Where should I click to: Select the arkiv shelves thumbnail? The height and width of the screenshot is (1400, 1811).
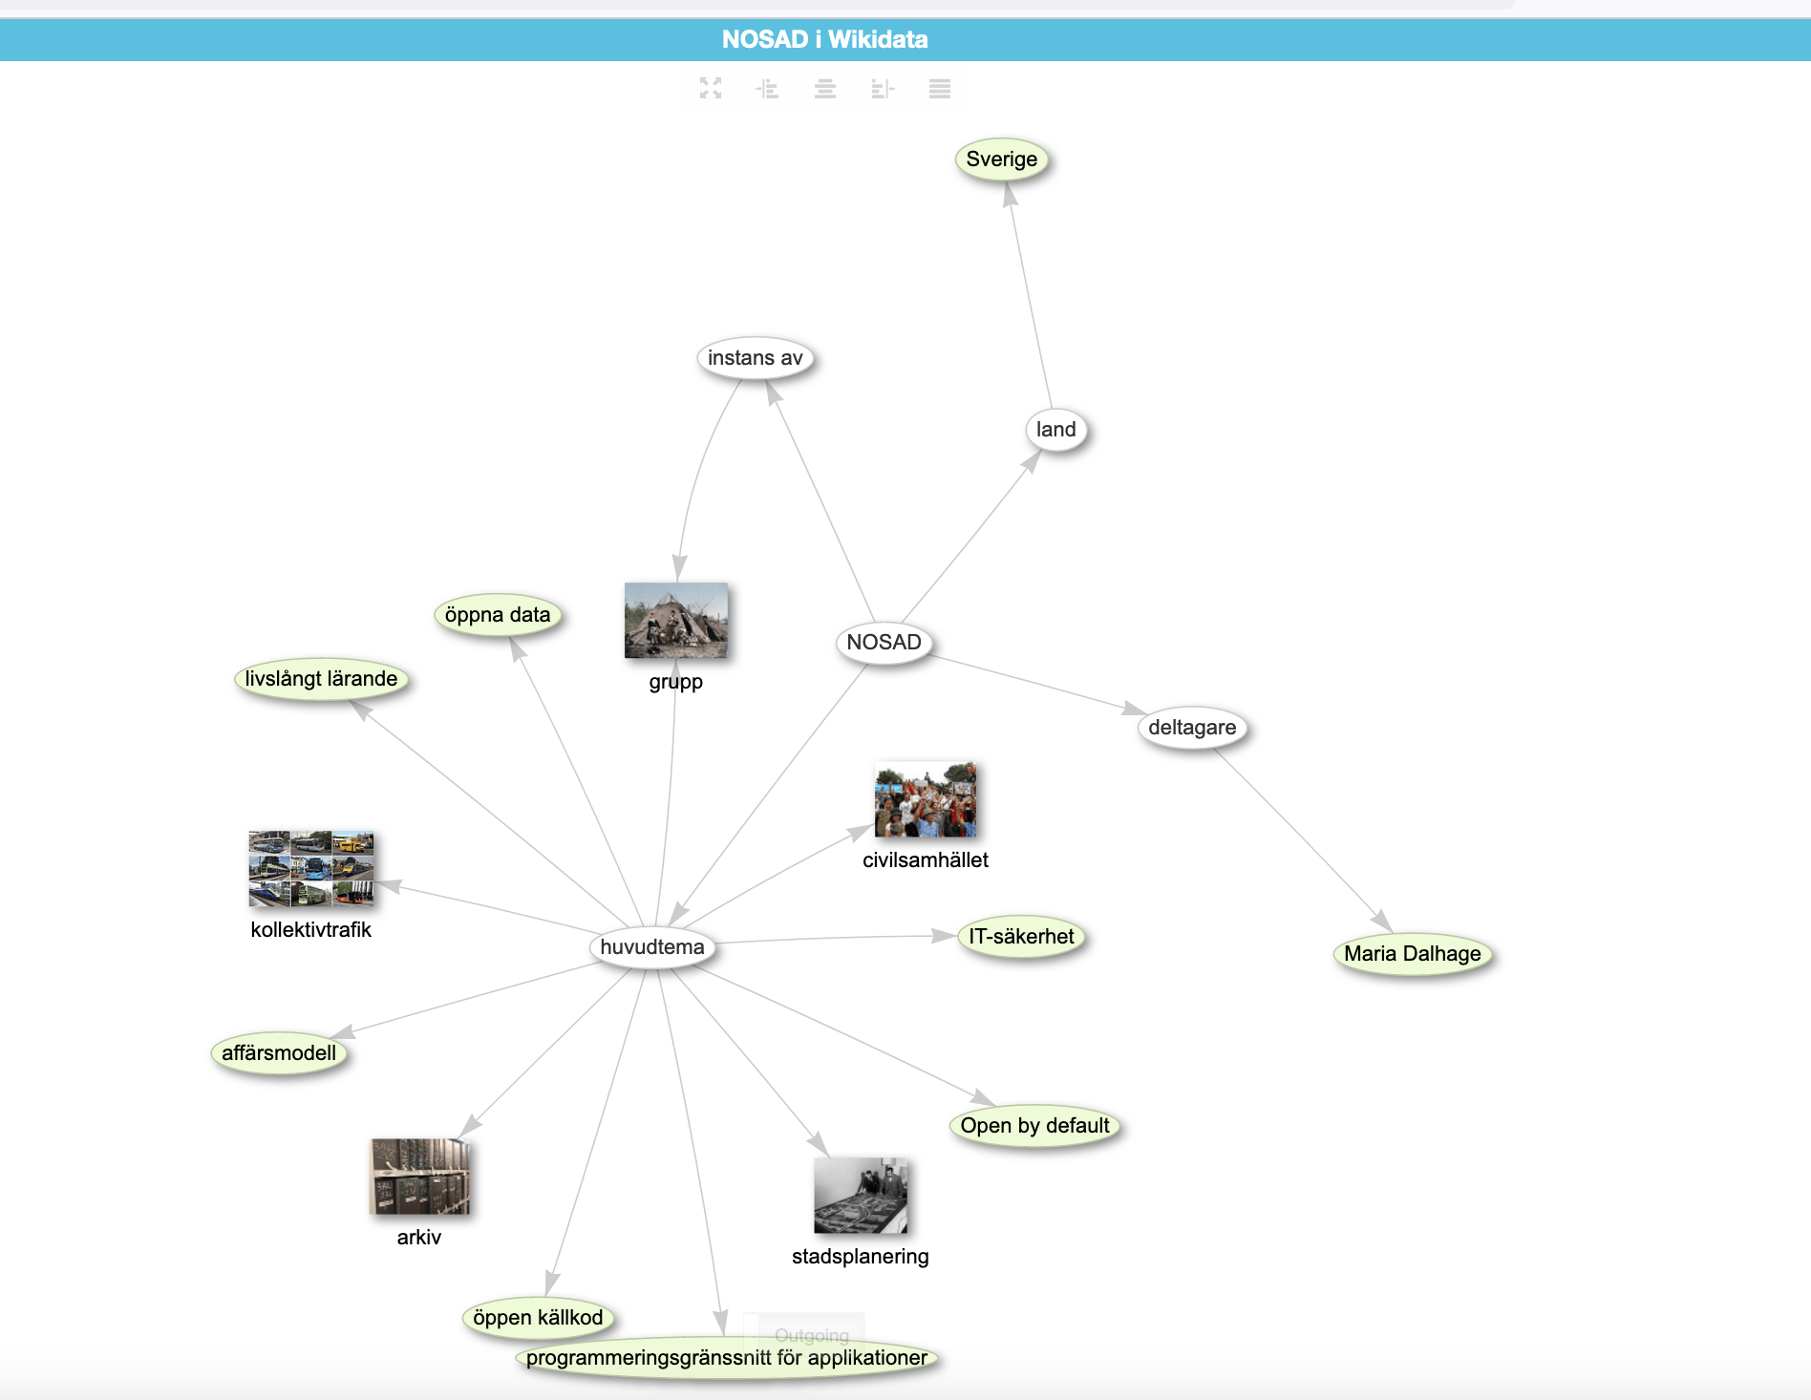pos(419,1177)
